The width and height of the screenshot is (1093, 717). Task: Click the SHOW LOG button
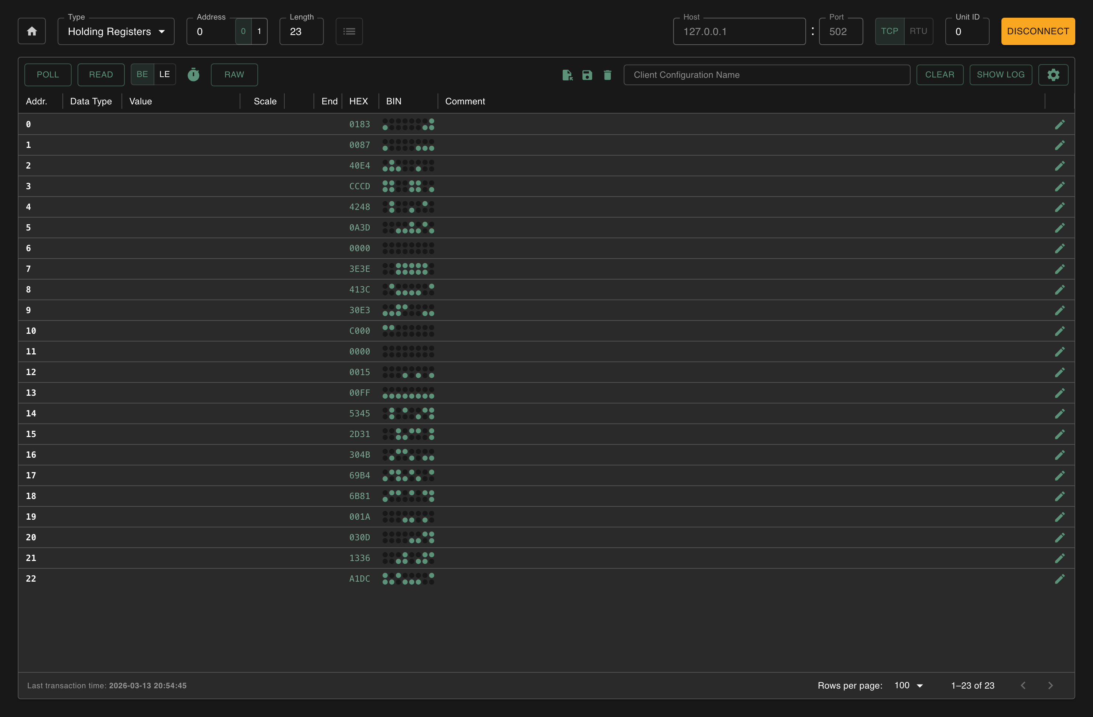[1000, 74]
